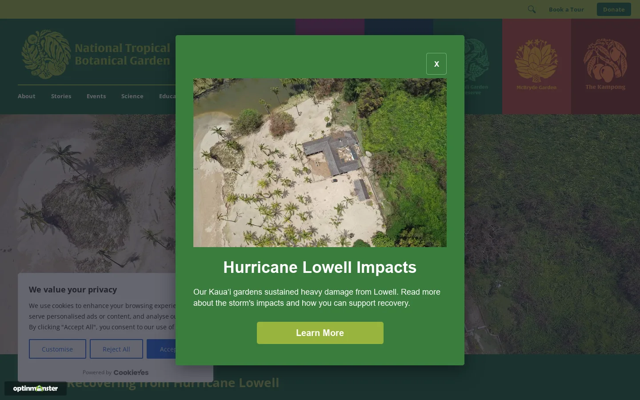
Task: Click the Learn More button
Action: click(320, 333)
